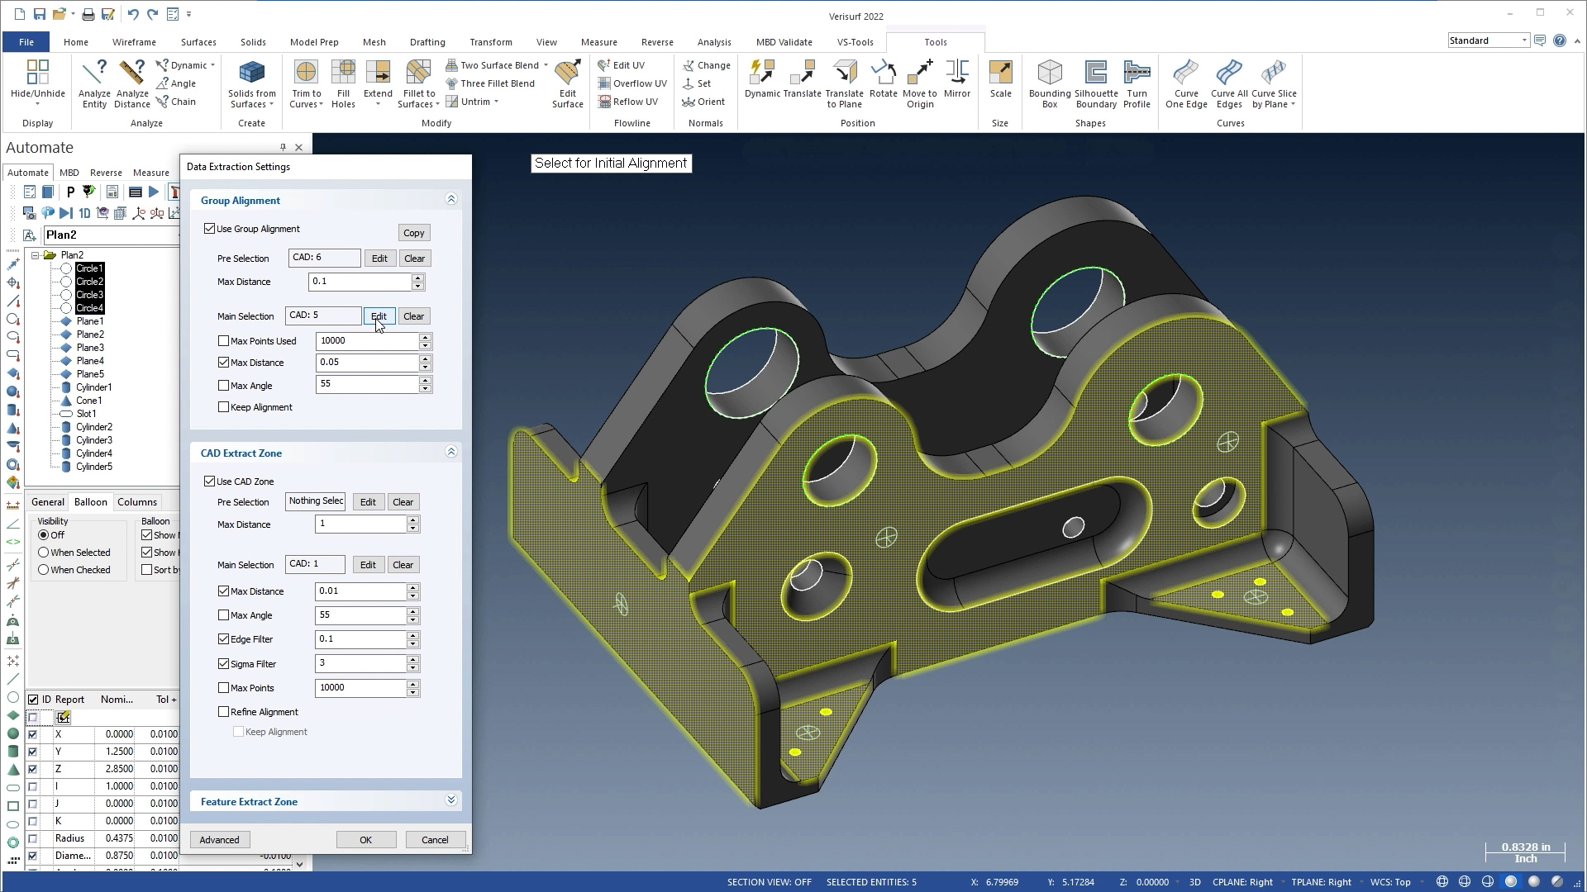Select Curve All Edges tool
Image resolution: width=1587 pixels, height=892 pixels.
(1229, 83)
